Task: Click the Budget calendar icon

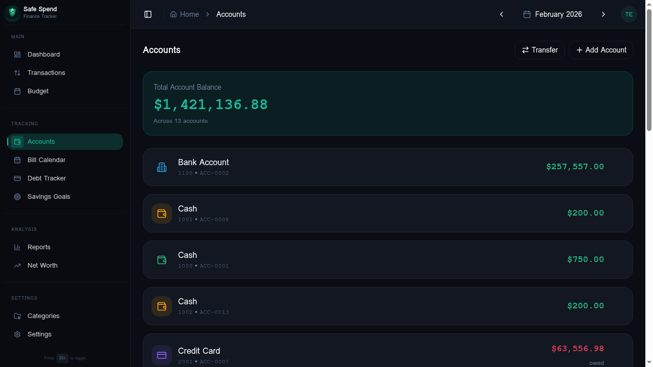Action: [x=17, y=91]
